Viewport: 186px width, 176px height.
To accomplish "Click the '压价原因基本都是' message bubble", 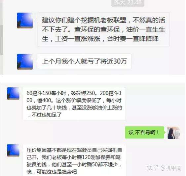I will [74, 160].
